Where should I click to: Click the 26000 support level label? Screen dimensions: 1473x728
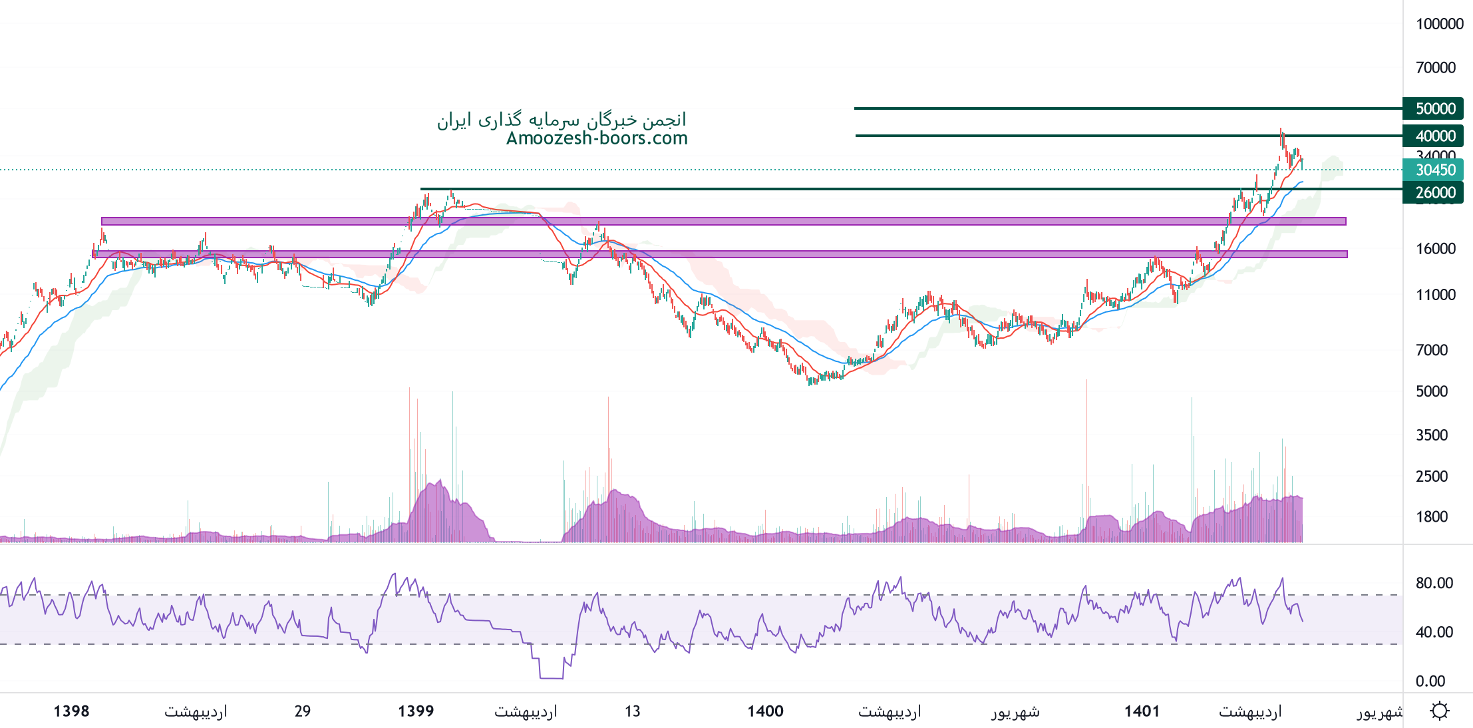1434,192
